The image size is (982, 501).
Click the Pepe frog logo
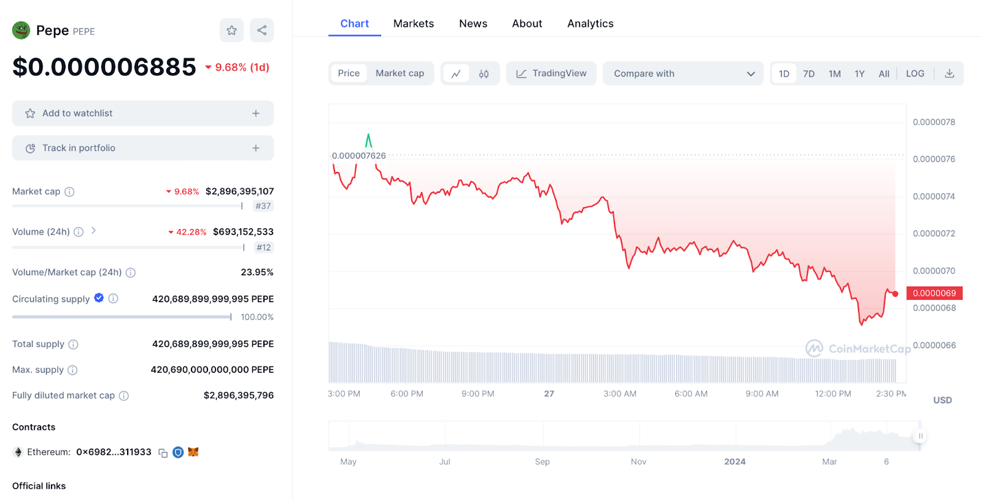[21, 30]
